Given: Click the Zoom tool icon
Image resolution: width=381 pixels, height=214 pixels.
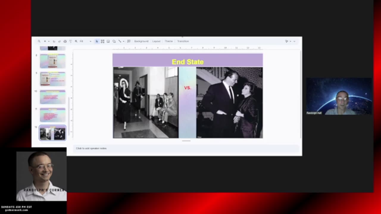Looking at the screenshot, I should (76, 41).
